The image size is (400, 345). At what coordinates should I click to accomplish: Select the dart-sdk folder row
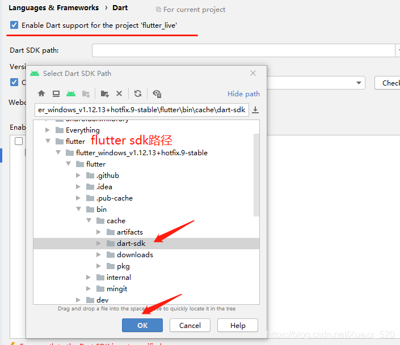coord(146,244)
